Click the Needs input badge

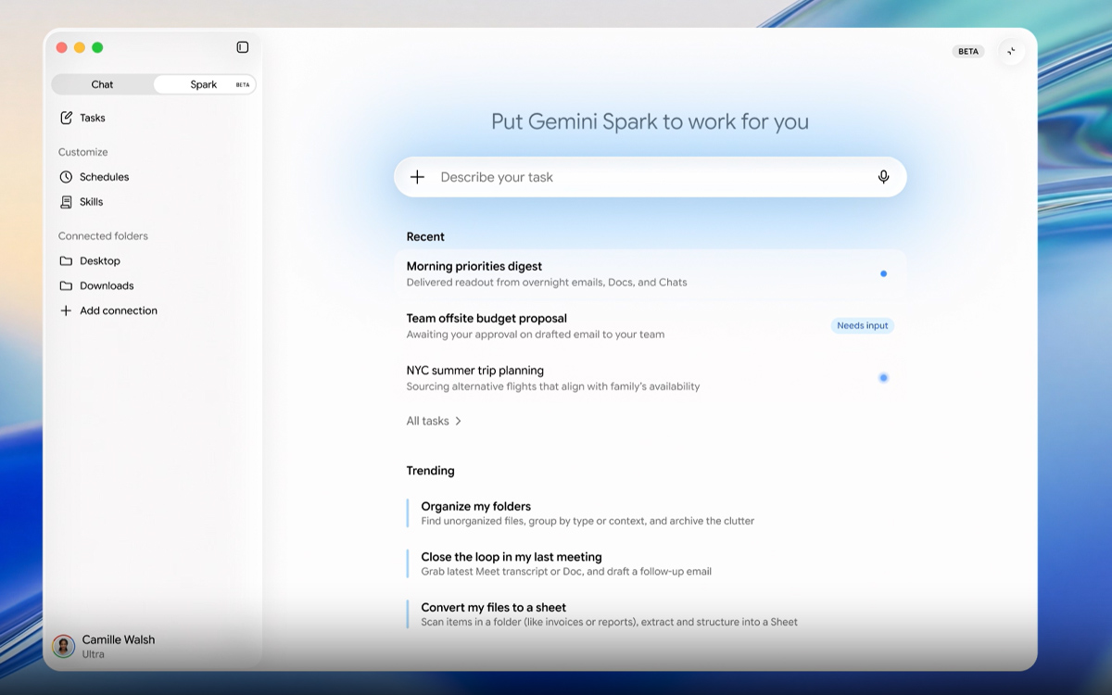tap(863, 325)
